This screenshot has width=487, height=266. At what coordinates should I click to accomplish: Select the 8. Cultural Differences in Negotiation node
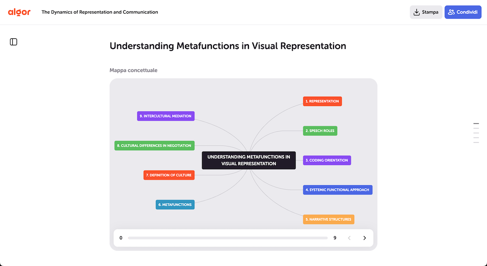[x=154, y=146]
